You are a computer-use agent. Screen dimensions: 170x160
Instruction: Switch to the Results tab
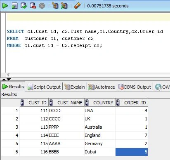coord(13,87)
